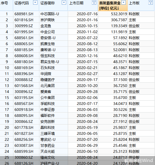The width and height of the screenshot is (155, 165).
Task: Click the 甘李药业 fundraising value 25.4546
Action: (120, 145)
